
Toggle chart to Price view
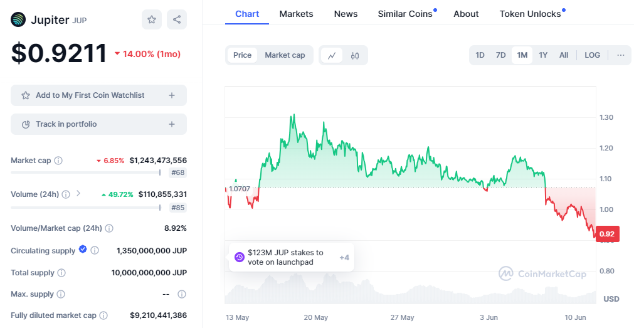click(x=242, y=55)
